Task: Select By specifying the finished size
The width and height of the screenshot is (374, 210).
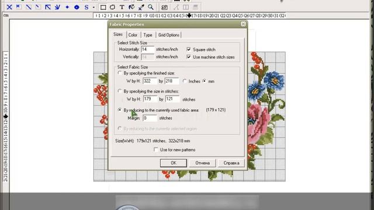Action: click(120, 73)
